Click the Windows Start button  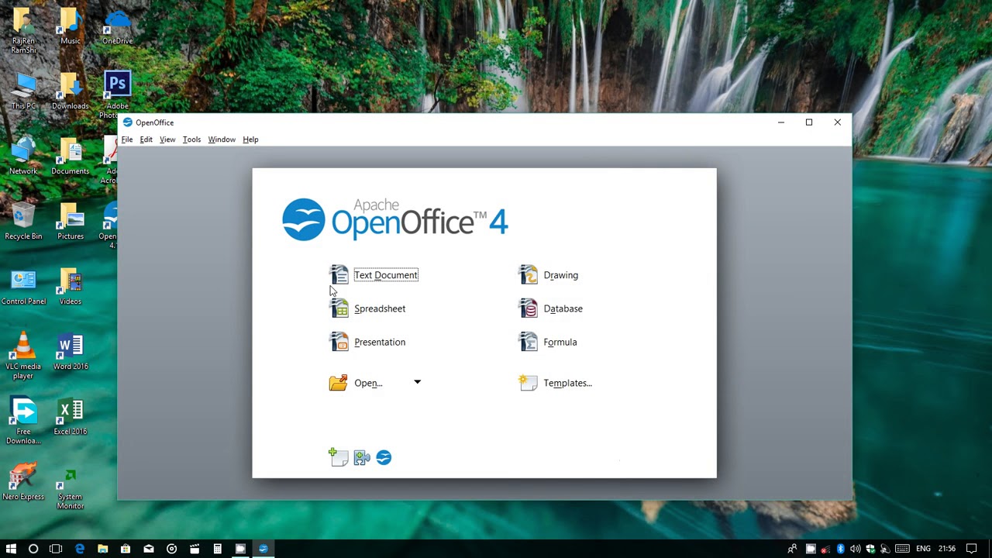11,549
